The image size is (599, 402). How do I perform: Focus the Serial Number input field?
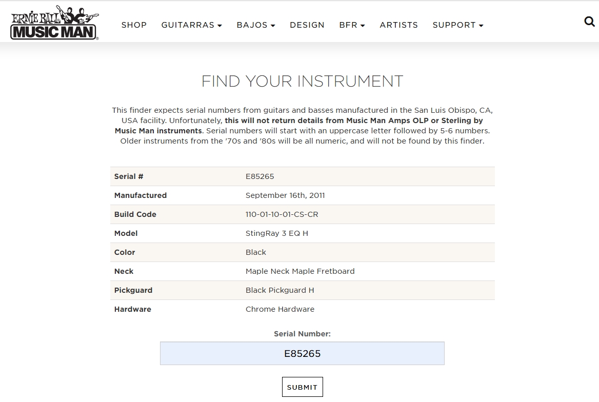[302, 353]
